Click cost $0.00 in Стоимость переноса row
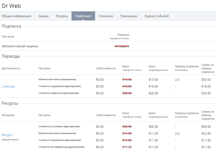 [x=100, y=93]
